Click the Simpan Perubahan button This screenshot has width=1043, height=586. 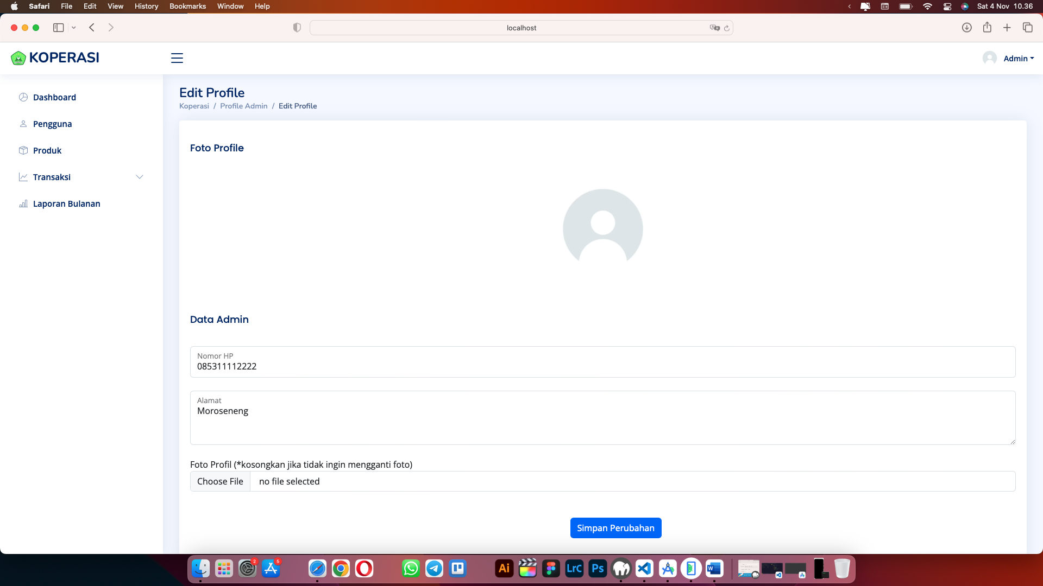[615, 528]
